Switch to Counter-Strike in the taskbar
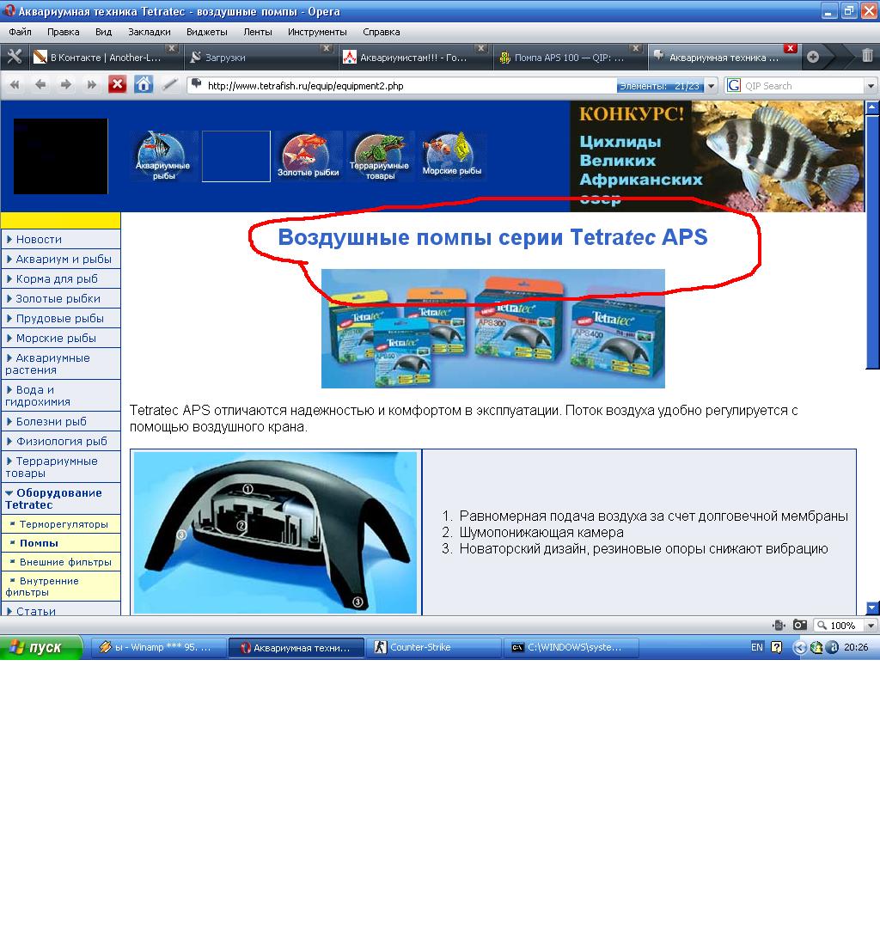Image resolution: width=880 pixels, height=941 pixels. (x=434, y=647)
